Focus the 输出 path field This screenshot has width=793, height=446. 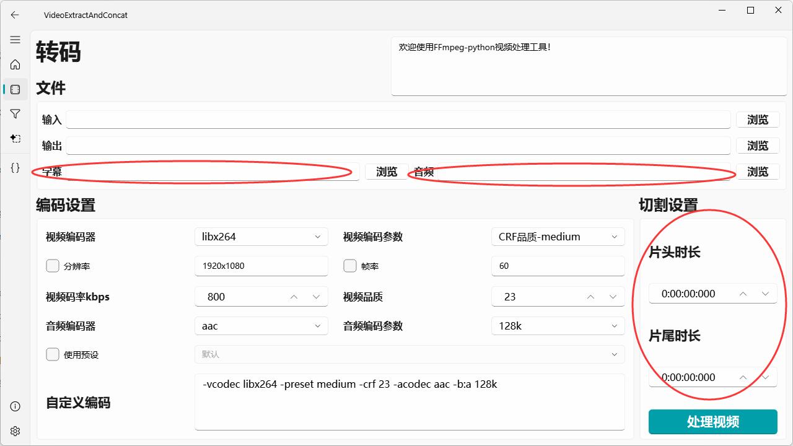[398, 146]
